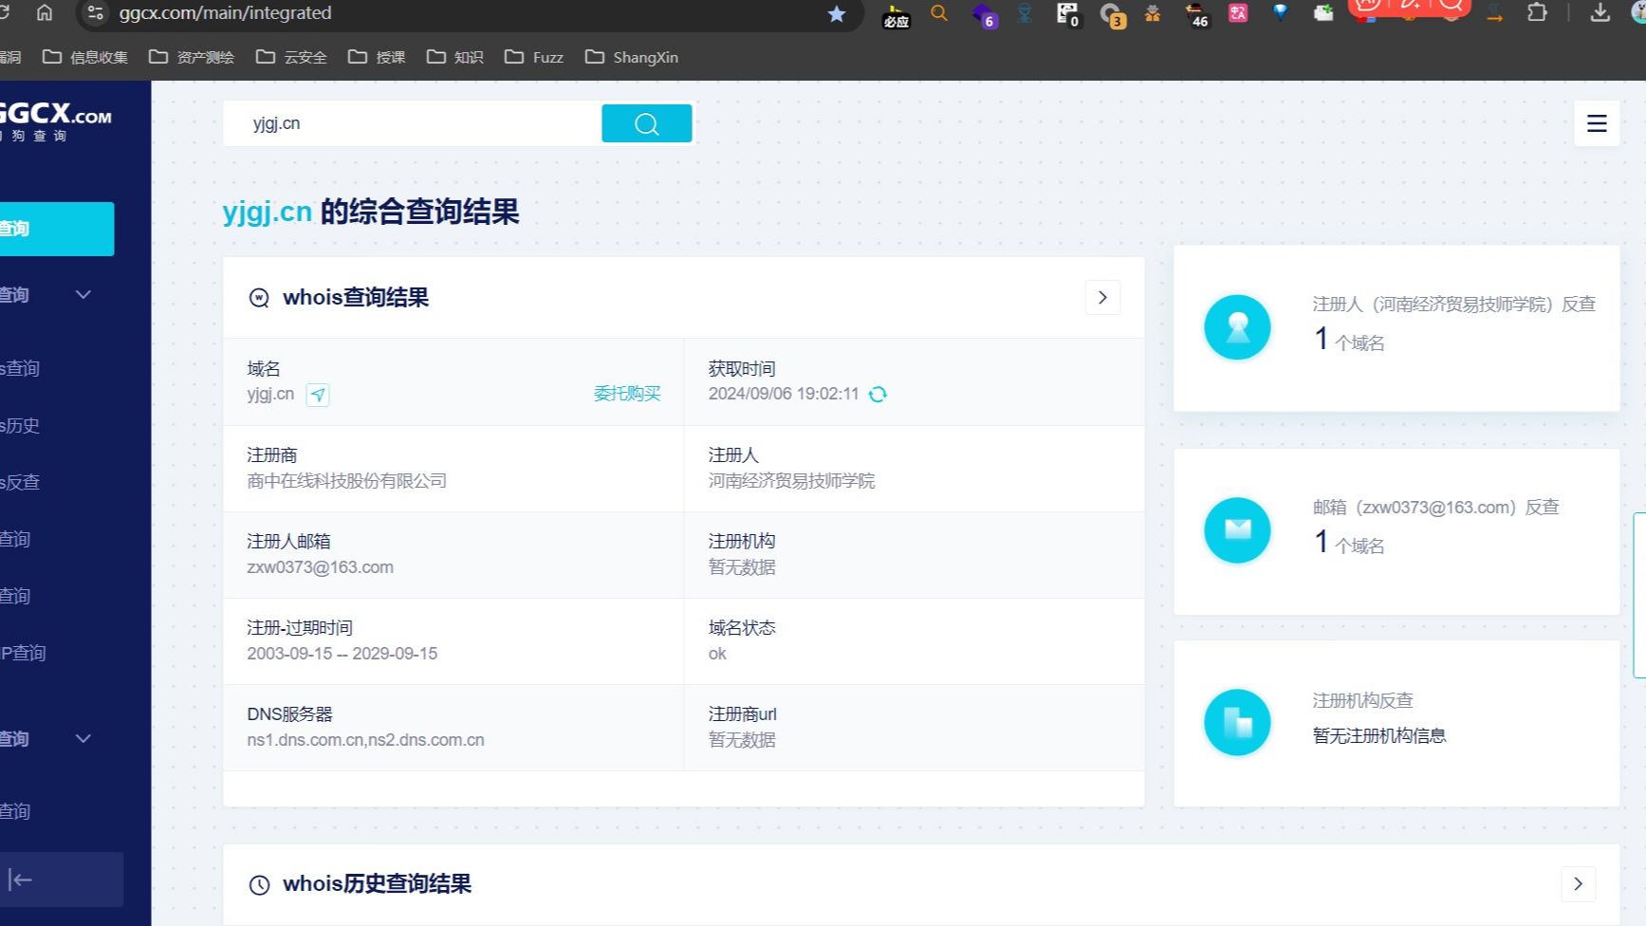Image resolution: width=1646 pixels, height=926 pixels.
Task: Click the date range 2003-09-15 -- 2029-09-15
Action: (342, 654)
